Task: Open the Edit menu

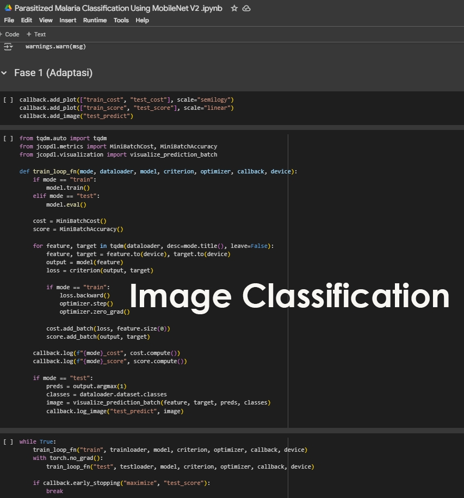Action: pyautogui.click(x=26, y=20)
